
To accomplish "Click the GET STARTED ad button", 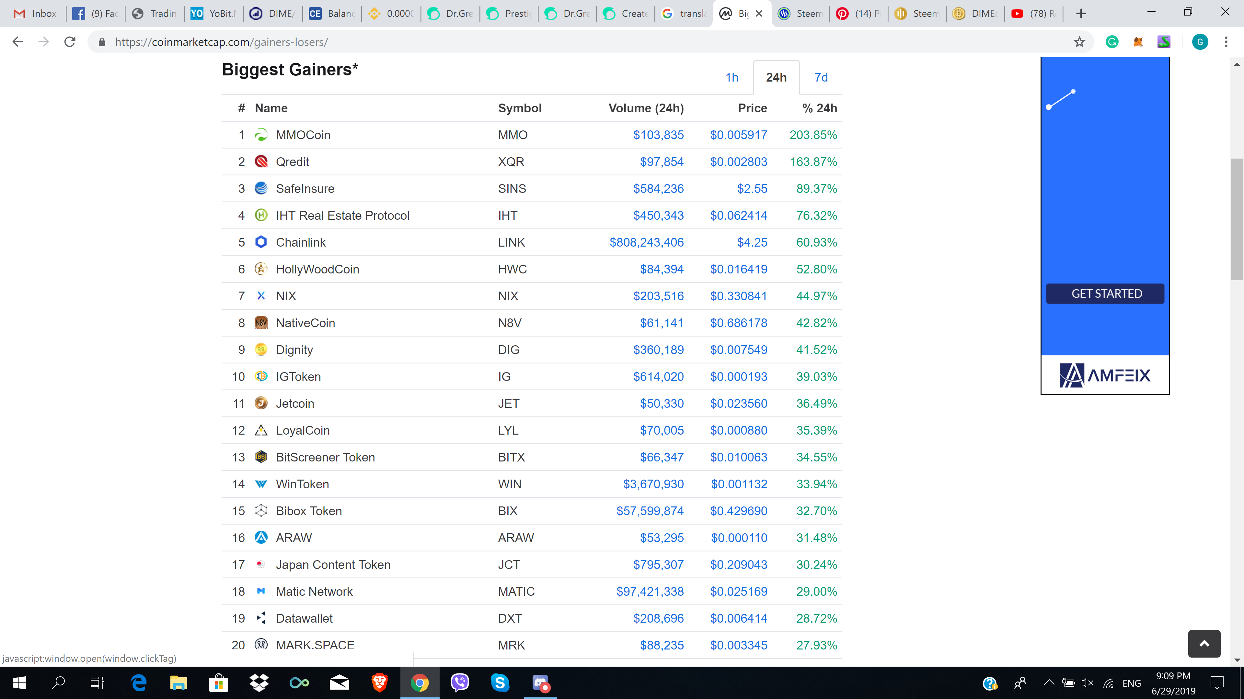I will (x=1105, y=293).
